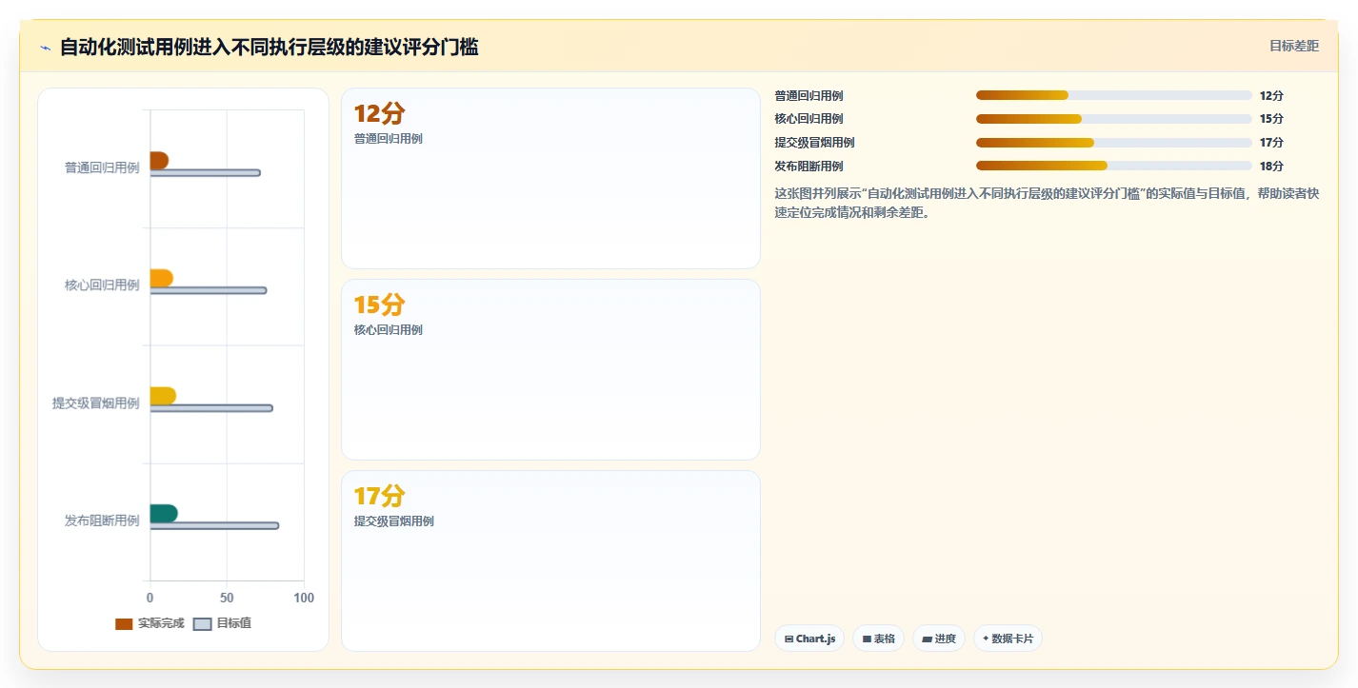Select the target bar for 提交级冒烟用例

pyautogui.click(x=211, y=408)
